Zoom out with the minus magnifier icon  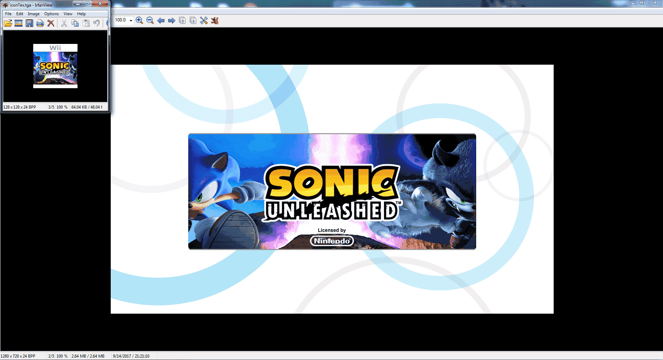click(150, 20)
